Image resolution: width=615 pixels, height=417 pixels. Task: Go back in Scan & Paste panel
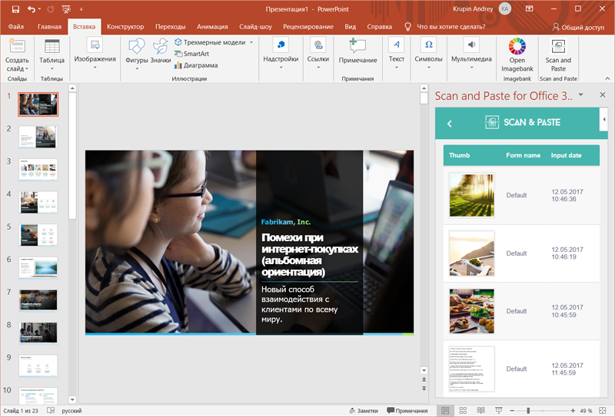pyautogui.click(x=450, y=123)
